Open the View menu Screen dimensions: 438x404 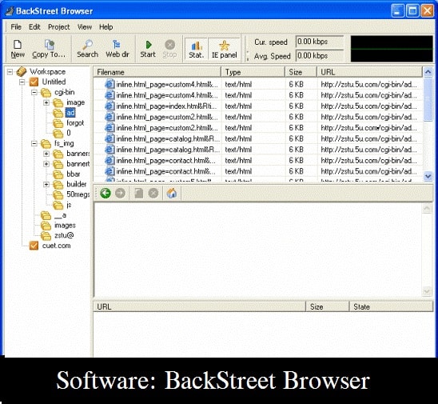tap(85, 27)
